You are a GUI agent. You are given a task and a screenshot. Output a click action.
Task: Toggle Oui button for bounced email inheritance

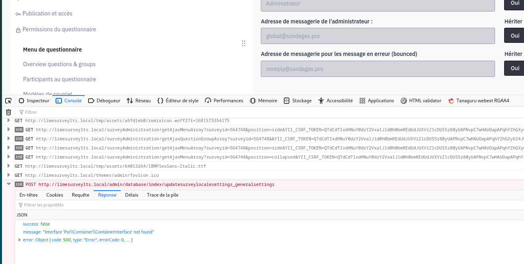click(x=515, y=68)
